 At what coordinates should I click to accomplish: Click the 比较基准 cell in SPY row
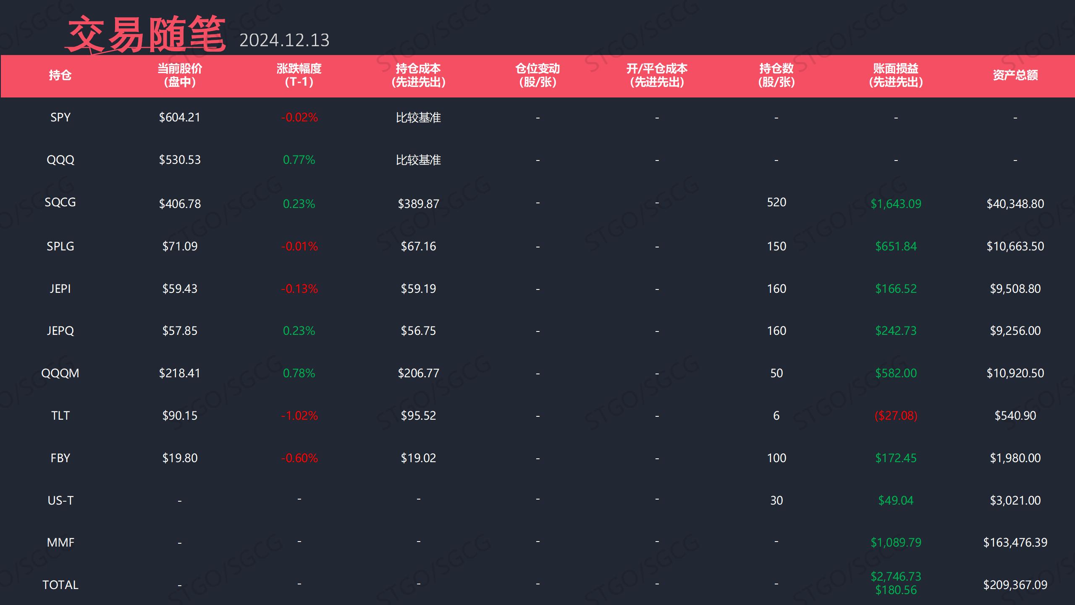coord(418,118)
